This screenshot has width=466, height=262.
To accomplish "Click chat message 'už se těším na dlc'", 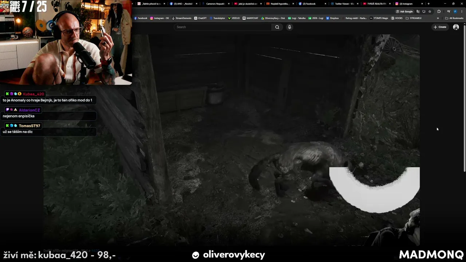I will (x=18, y=132).
